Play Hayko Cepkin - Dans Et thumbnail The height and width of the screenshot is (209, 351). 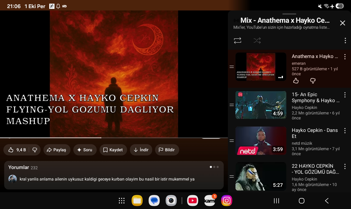point(261,141)
